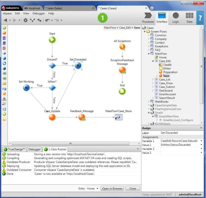Screen dimensions: 206x198
Task: Open Variable 1 dropdown in Assign panel
Action: (x=201, y=141)
